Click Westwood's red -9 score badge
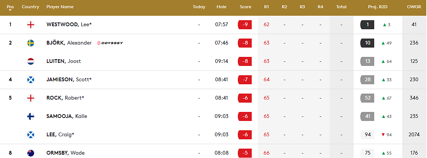This screenshot has width=427, height=158. (x=245, y=25)
